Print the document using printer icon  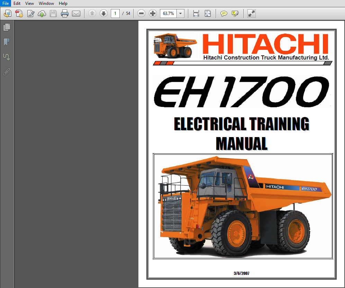click(x=64, y=13)
